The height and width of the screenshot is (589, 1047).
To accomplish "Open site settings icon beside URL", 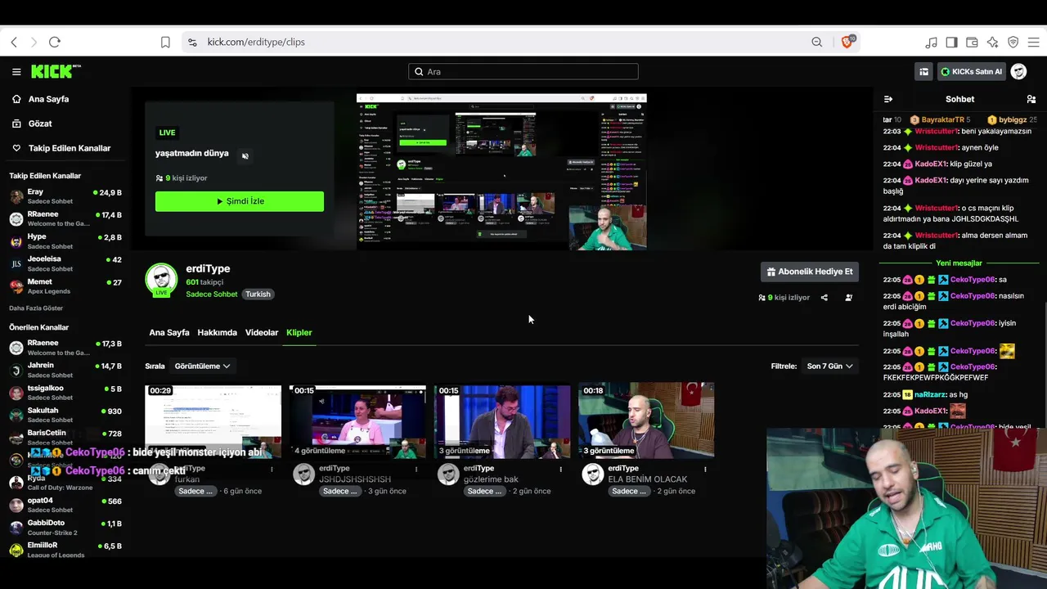I will (x=192, y=42).
